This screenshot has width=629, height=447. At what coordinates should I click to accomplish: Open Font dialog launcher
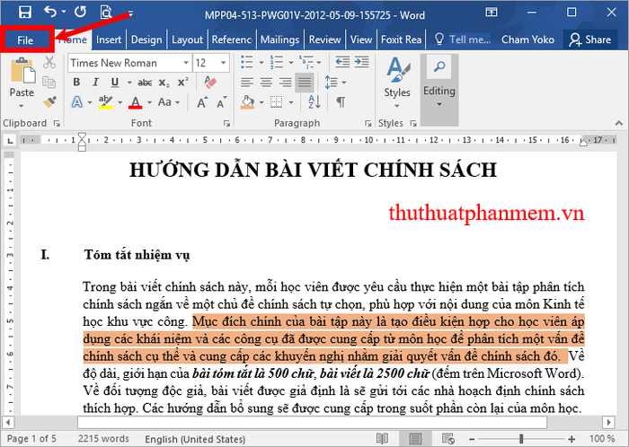pos(226,123)
